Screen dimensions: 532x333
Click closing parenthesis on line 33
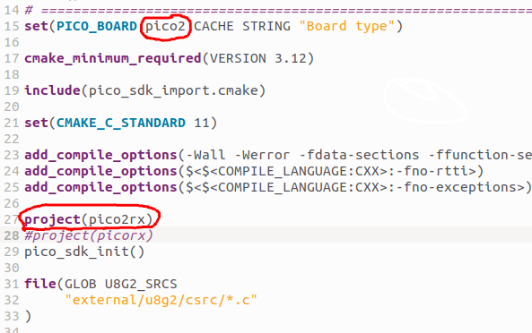[28, 316]
